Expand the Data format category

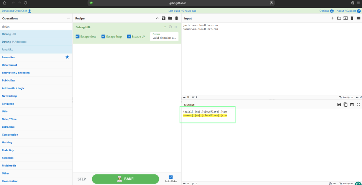pos(10,65)
